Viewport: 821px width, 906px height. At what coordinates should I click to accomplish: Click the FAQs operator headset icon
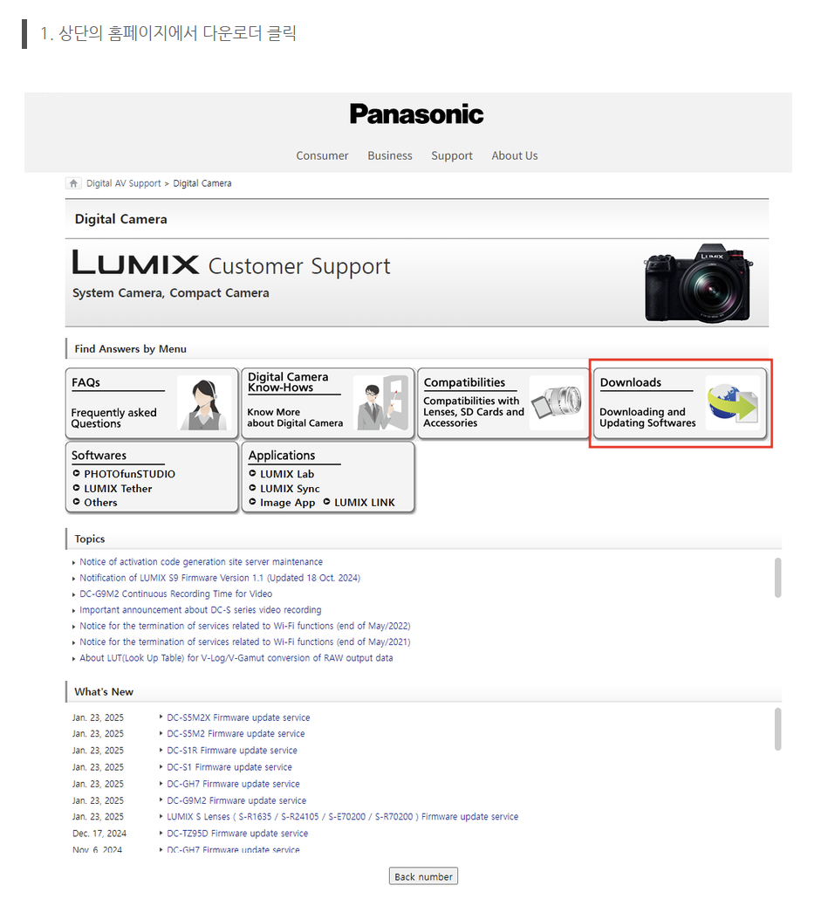[204, 402]
